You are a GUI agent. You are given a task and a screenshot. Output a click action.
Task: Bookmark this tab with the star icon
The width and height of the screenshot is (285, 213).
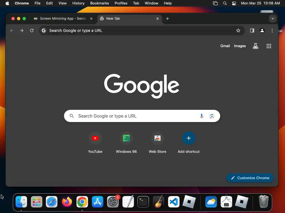click(238, 31)
